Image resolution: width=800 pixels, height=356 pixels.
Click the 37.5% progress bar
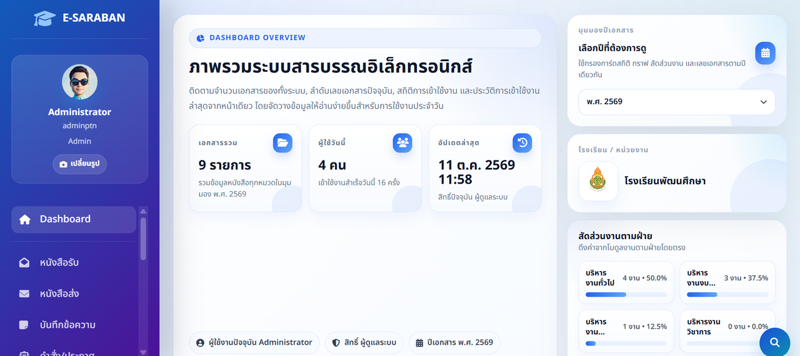click(727, 295)
